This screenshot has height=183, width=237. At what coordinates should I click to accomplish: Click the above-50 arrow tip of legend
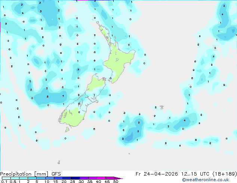point(118,178)
